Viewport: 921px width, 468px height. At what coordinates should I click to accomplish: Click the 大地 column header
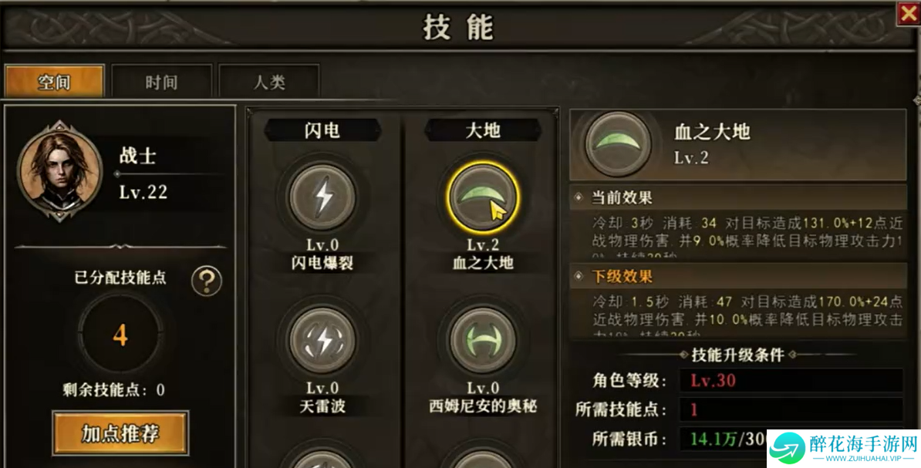483,130
